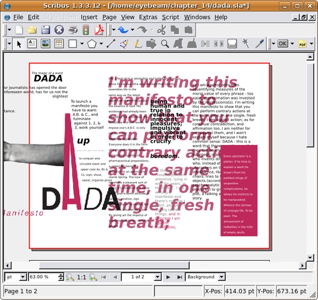The height and width of the screenshot is (300, 318).
Task: Create a new document
Action: (x=19, y=30)
